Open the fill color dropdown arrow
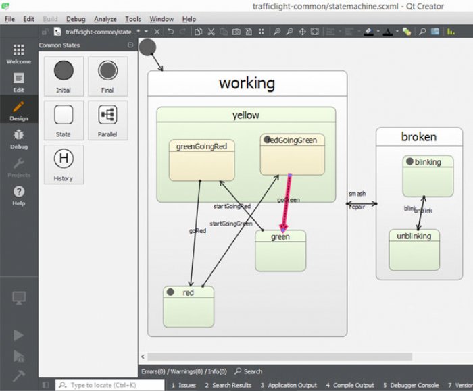This screenshot has height=391, width=473. (x=378, y=31)
